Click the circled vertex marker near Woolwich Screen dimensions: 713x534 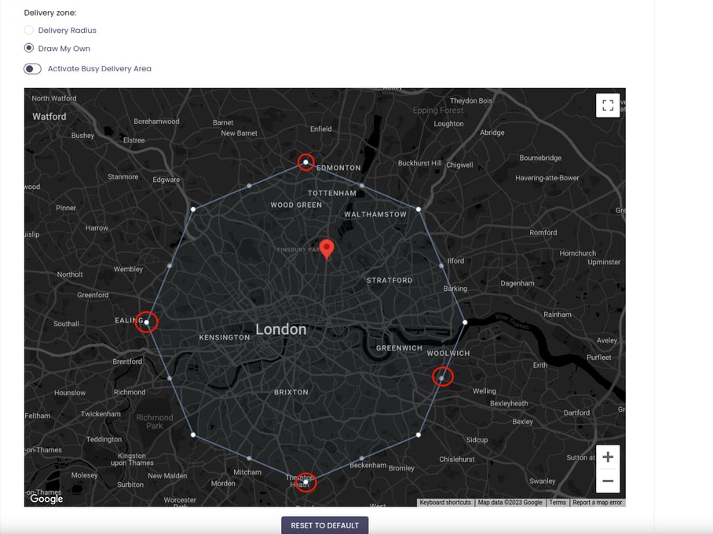(x=442, y=376)
